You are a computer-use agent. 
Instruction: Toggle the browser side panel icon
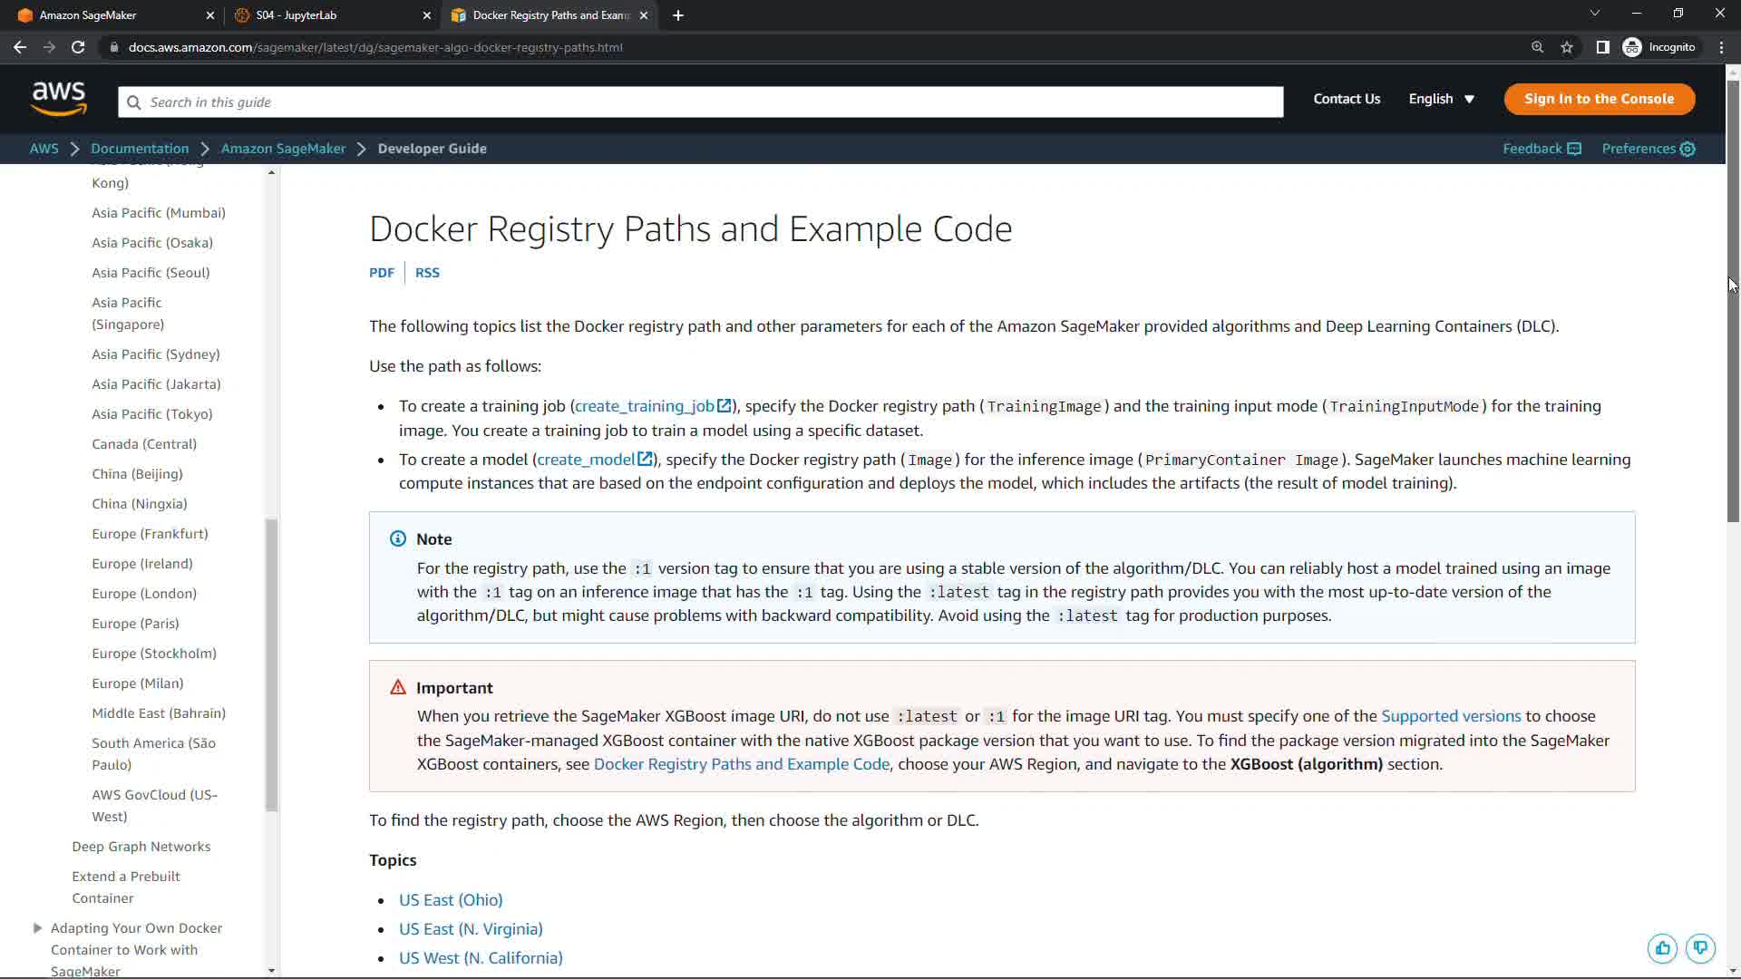tap(1602, 47)
